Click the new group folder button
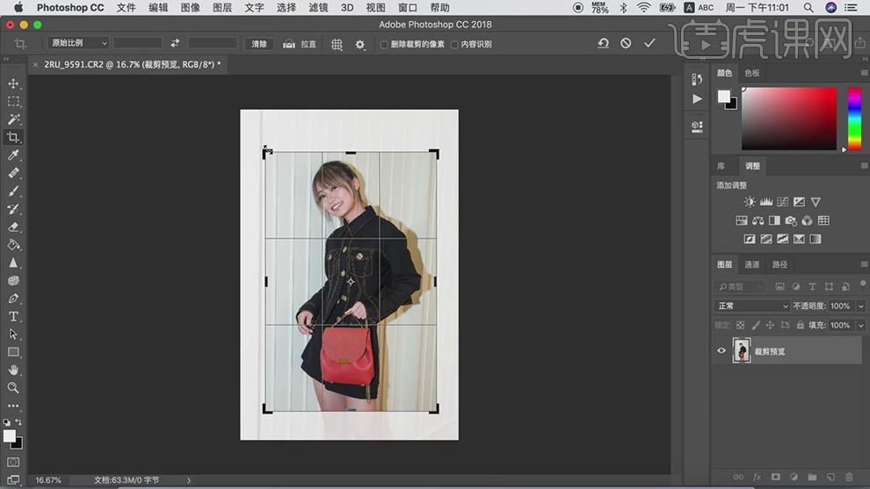This screenshot has width=870, height=489. pyautogui.click(x=812, y=477)
